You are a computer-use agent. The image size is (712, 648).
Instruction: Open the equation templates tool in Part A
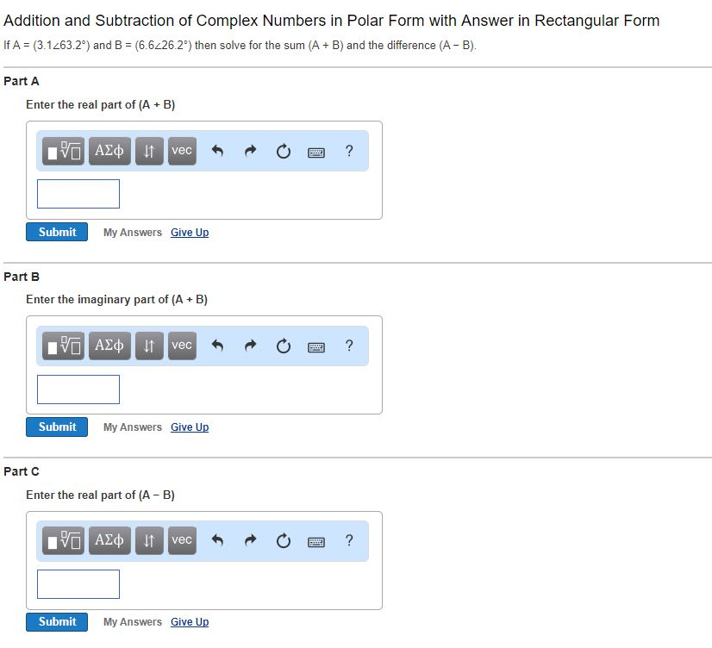tap(62, 151)
